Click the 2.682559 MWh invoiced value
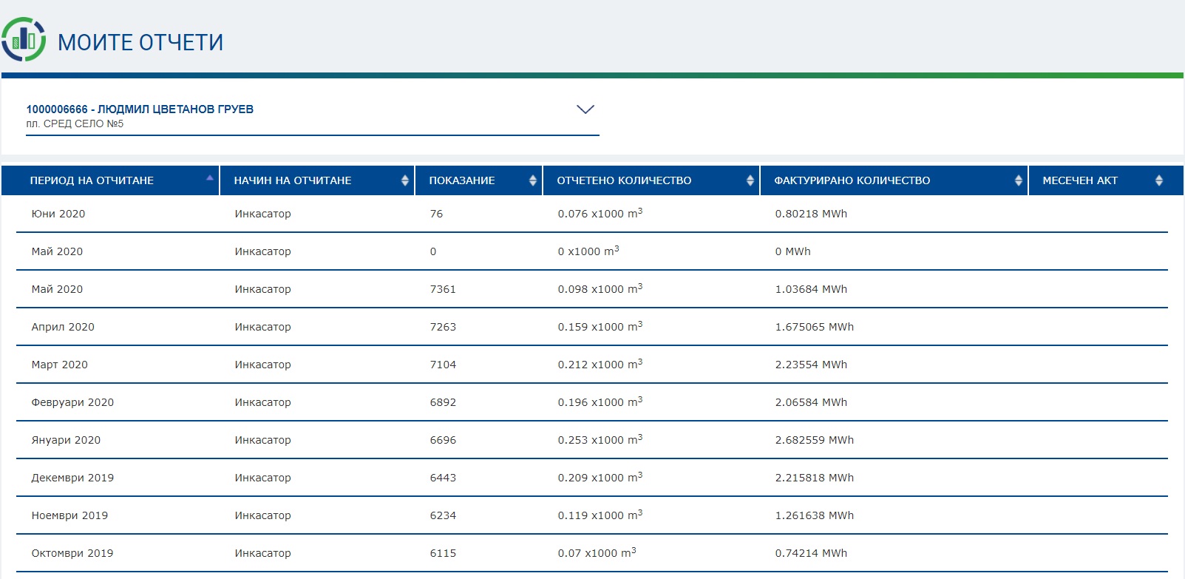This screenshot has width=1185, height=579. pyautogui.click(x=814, y=440)
